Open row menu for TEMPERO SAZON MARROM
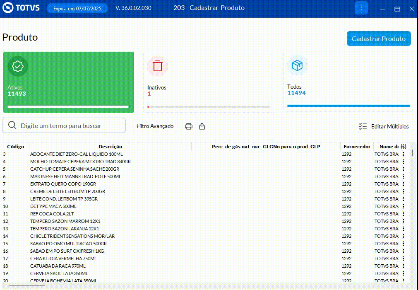The width and height of the screenshot is (418, 290). 404,221
